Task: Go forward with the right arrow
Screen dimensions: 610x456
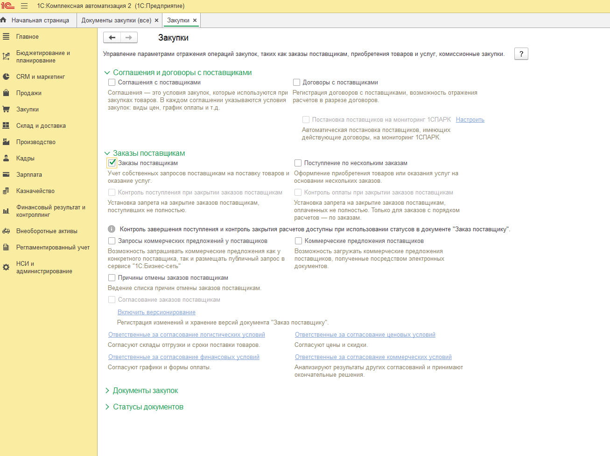Action: pos(129,38)
